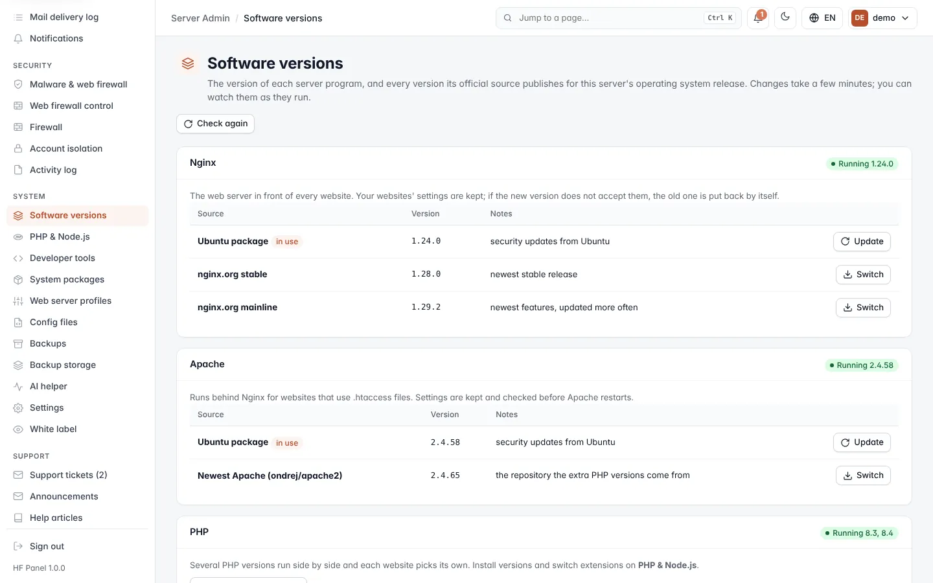Viewport: 933px width, 583px height.
Task: Open White label in the sidebar
Action: [78, 429]
